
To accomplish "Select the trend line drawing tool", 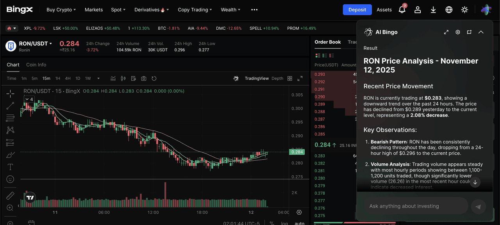I will pos(10,105).
